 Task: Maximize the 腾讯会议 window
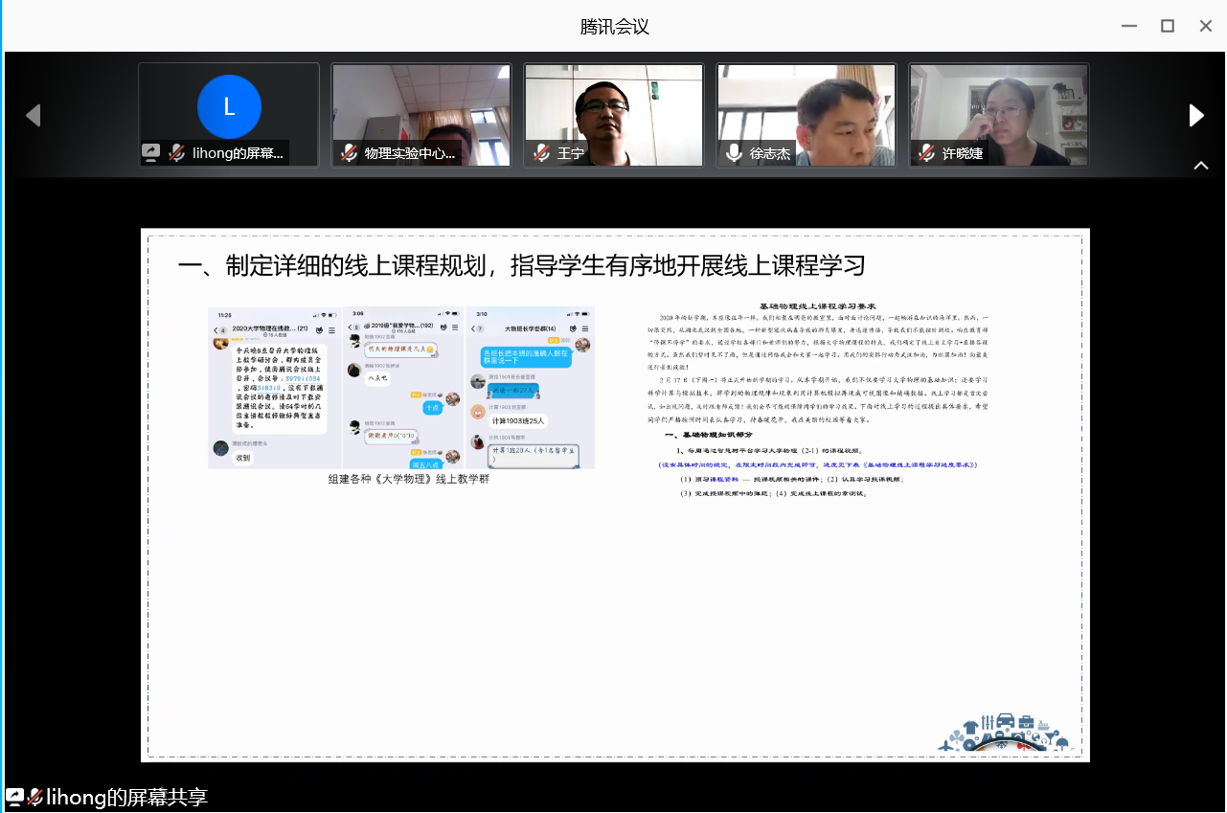pos(1168,26)
